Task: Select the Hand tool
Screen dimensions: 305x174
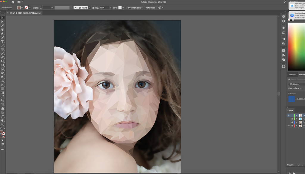Action: click(x=2, y=120)
